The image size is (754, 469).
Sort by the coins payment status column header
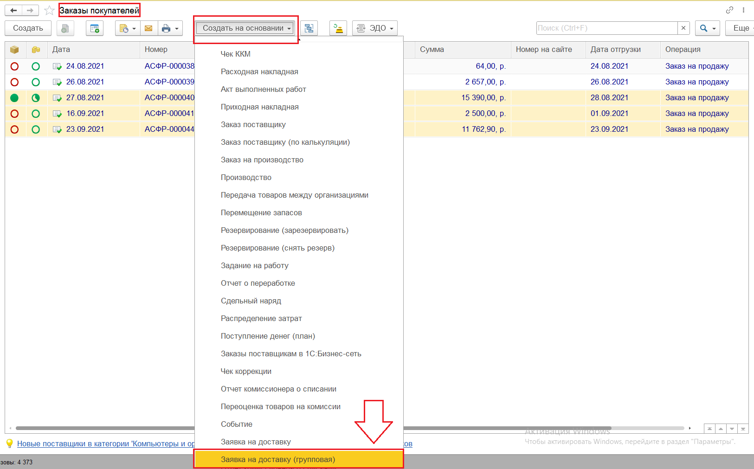point(36,50)
